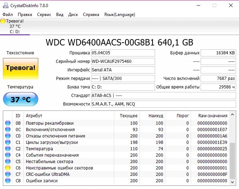The image size is (239, 189).
Task: Click blue status icon for row C8
Action: pyautogui.click(x=8, y=180)
